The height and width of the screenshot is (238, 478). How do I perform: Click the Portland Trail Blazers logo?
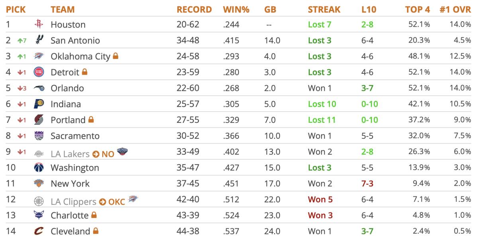pyautogui.click(x=39, y=120)
